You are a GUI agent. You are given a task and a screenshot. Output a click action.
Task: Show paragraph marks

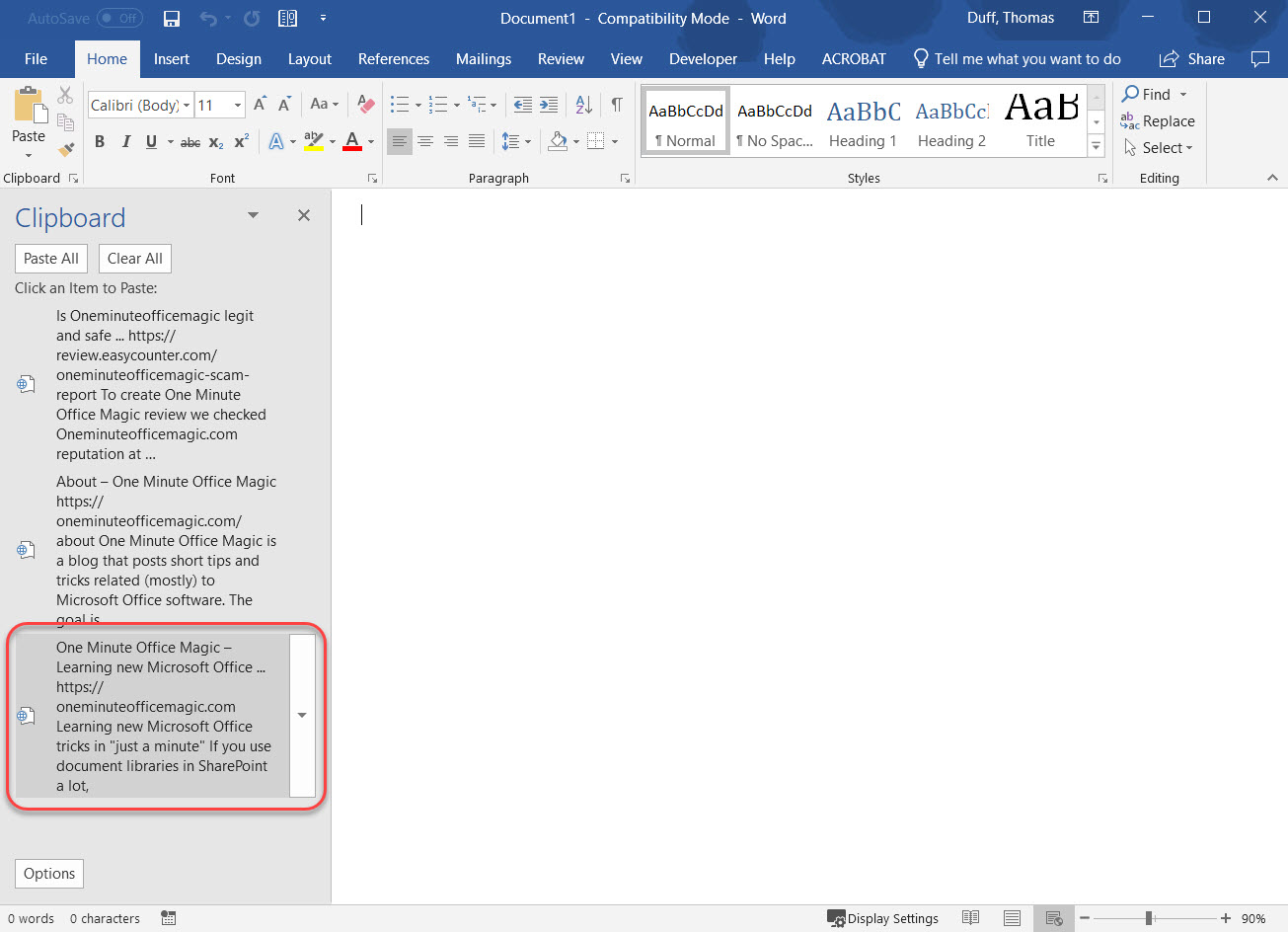(617, 104)
